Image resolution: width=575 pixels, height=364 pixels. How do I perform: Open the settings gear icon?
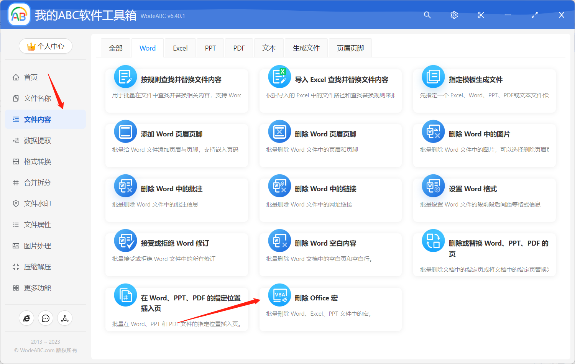coord(454,15)
